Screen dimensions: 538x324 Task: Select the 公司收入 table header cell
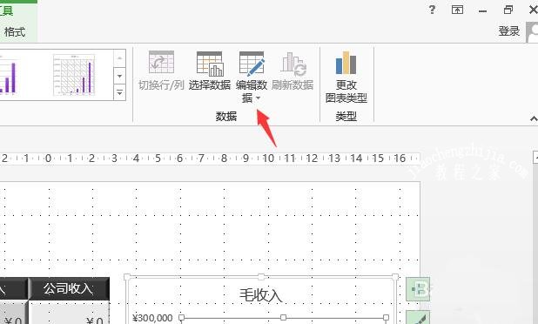[x=69, y=288]
